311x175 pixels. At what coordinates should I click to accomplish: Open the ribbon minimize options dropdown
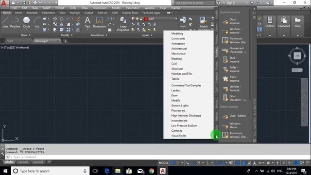(x=172, y=13)
